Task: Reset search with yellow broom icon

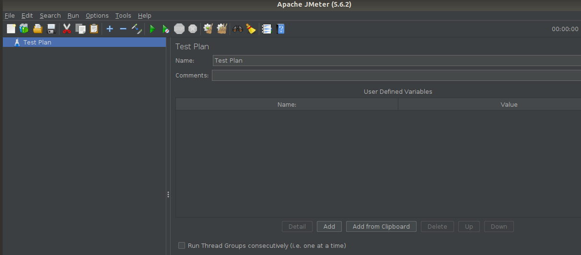Action: [251, 29]
